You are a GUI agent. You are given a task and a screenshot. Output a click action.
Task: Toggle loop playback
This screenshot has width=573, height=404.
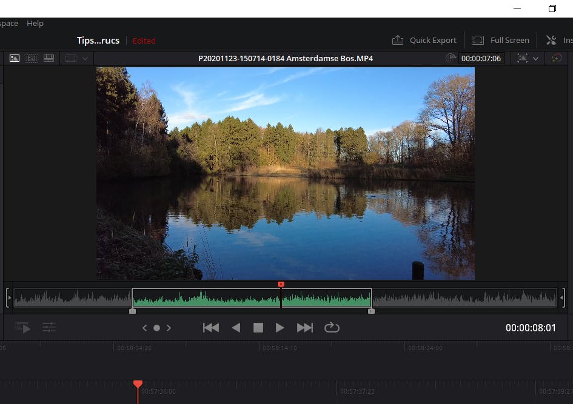pyautogui.click(x=332, y=327)
